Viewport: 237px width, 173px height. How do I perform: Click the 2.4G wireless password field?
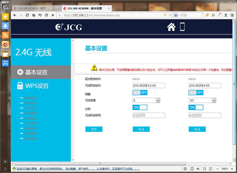point(149,115)
